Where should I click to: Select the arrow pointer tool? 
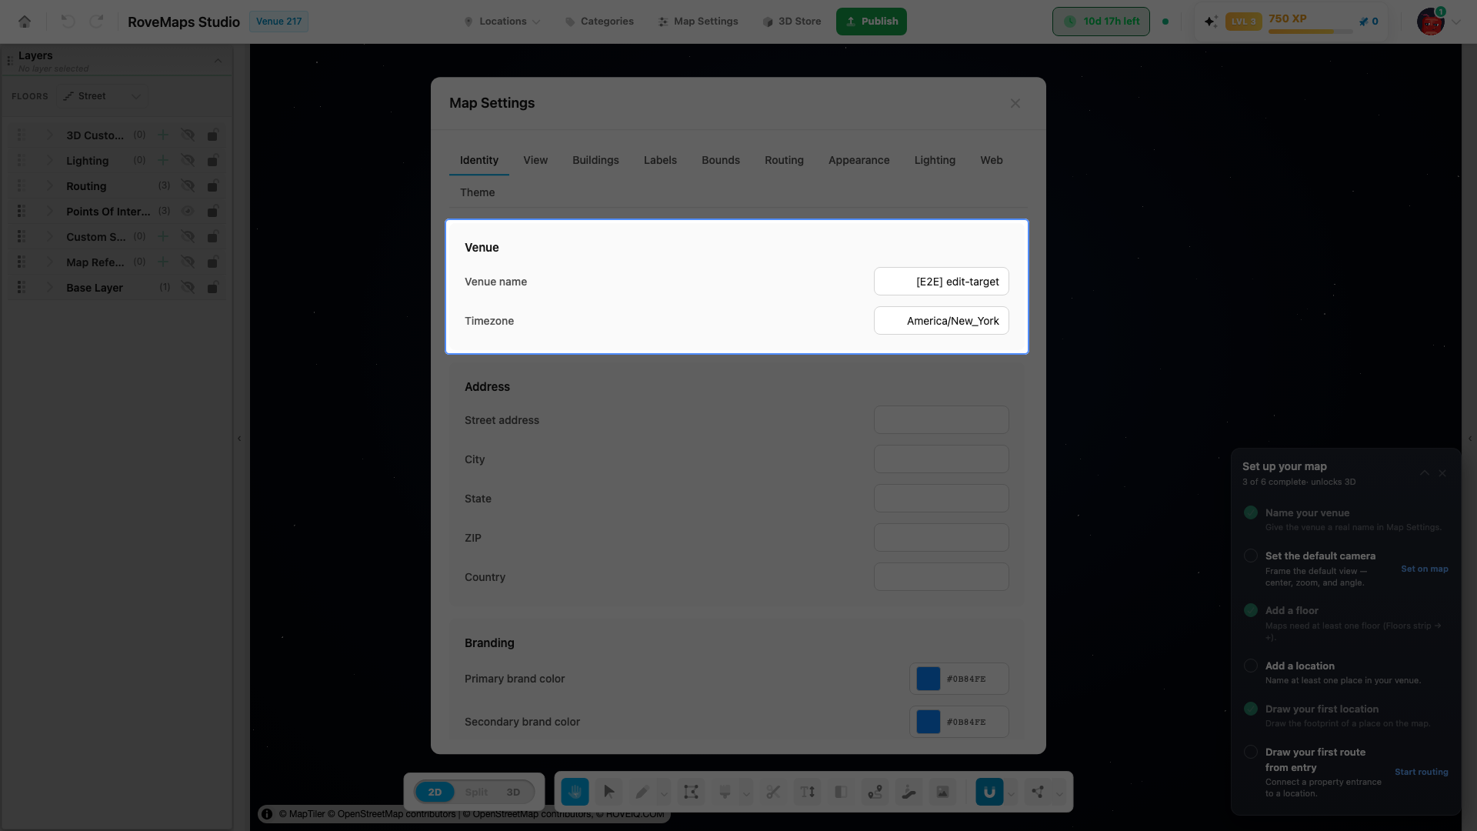point(608,792)
